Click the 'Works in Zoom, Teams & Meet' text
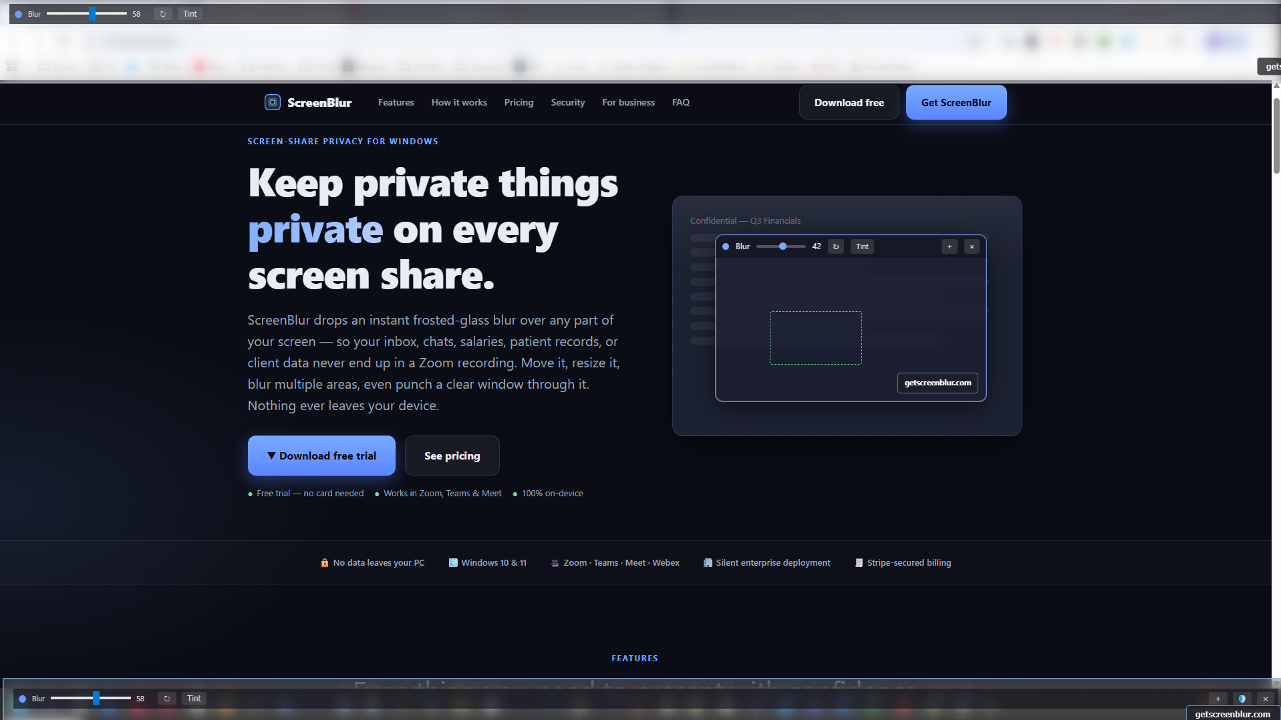The image size is (1281, 720). click(442, 494)
